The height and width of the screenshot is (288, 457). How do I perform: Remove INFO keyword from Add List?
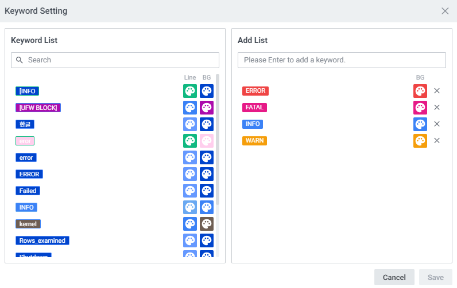(x=437, y=124)
